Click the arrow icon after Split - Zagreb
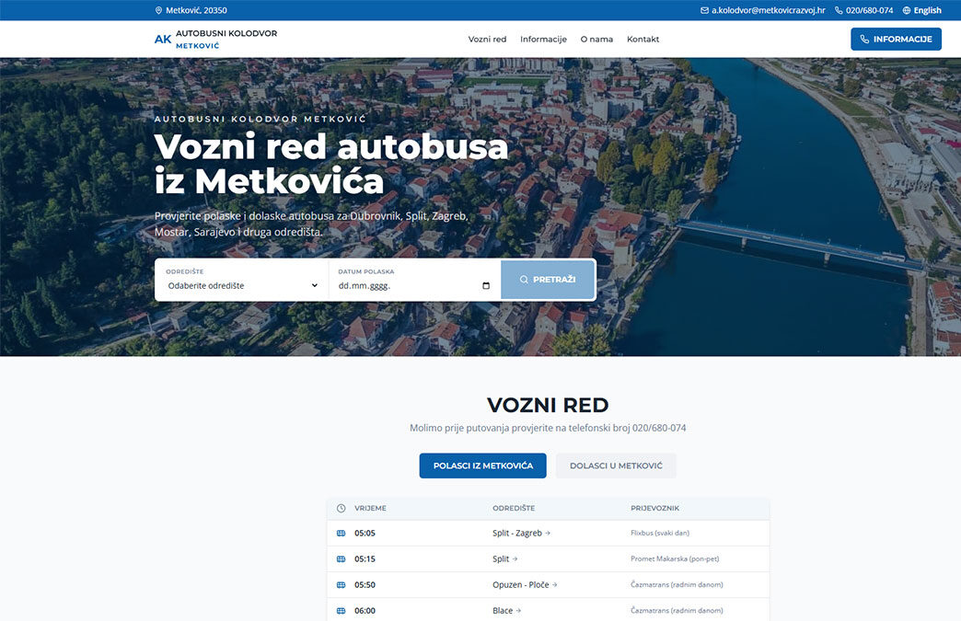961x621 pixels. click(x=547, y=533)
